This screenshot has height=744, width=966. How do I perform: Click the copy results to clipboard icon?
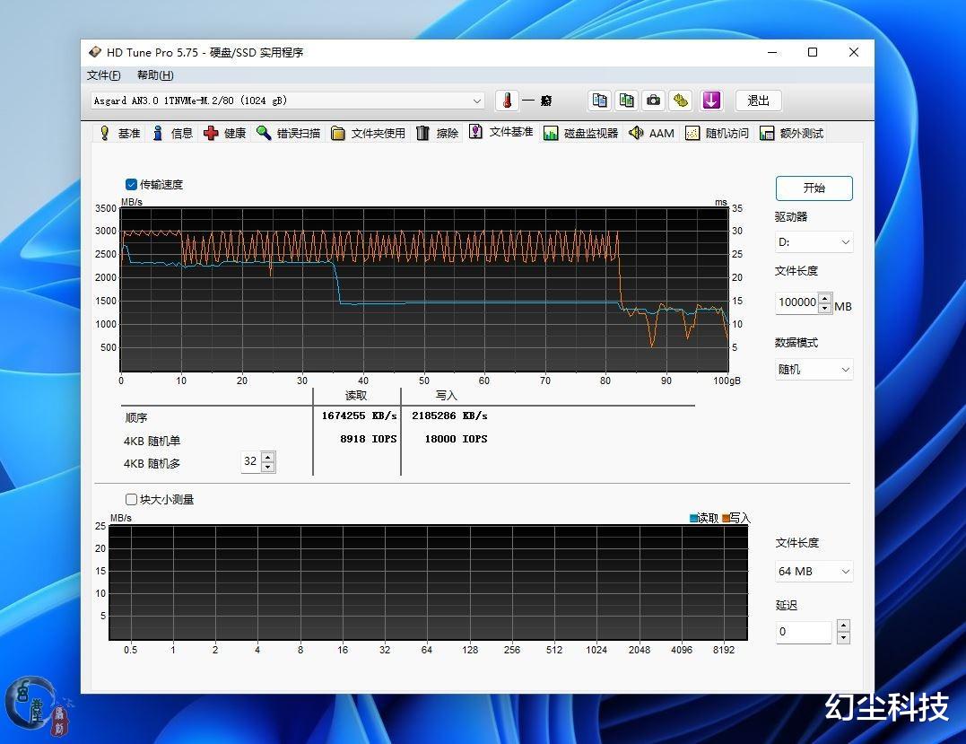pos(599,100)
